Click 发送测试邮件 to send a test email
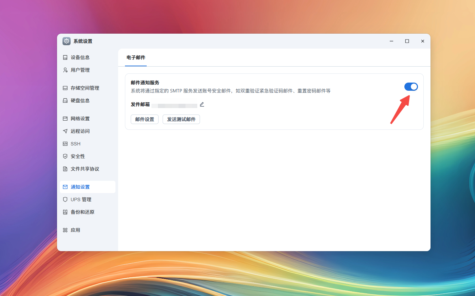 pos(181,119)
